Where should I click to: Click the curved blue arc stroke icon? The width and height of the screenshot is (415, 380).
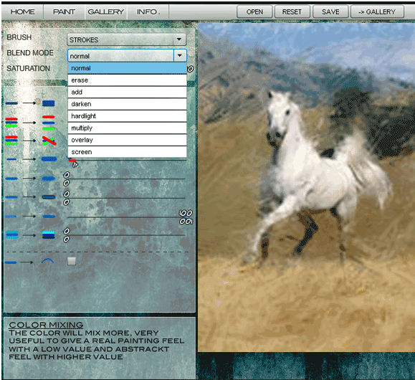click(x=47, y=262)
